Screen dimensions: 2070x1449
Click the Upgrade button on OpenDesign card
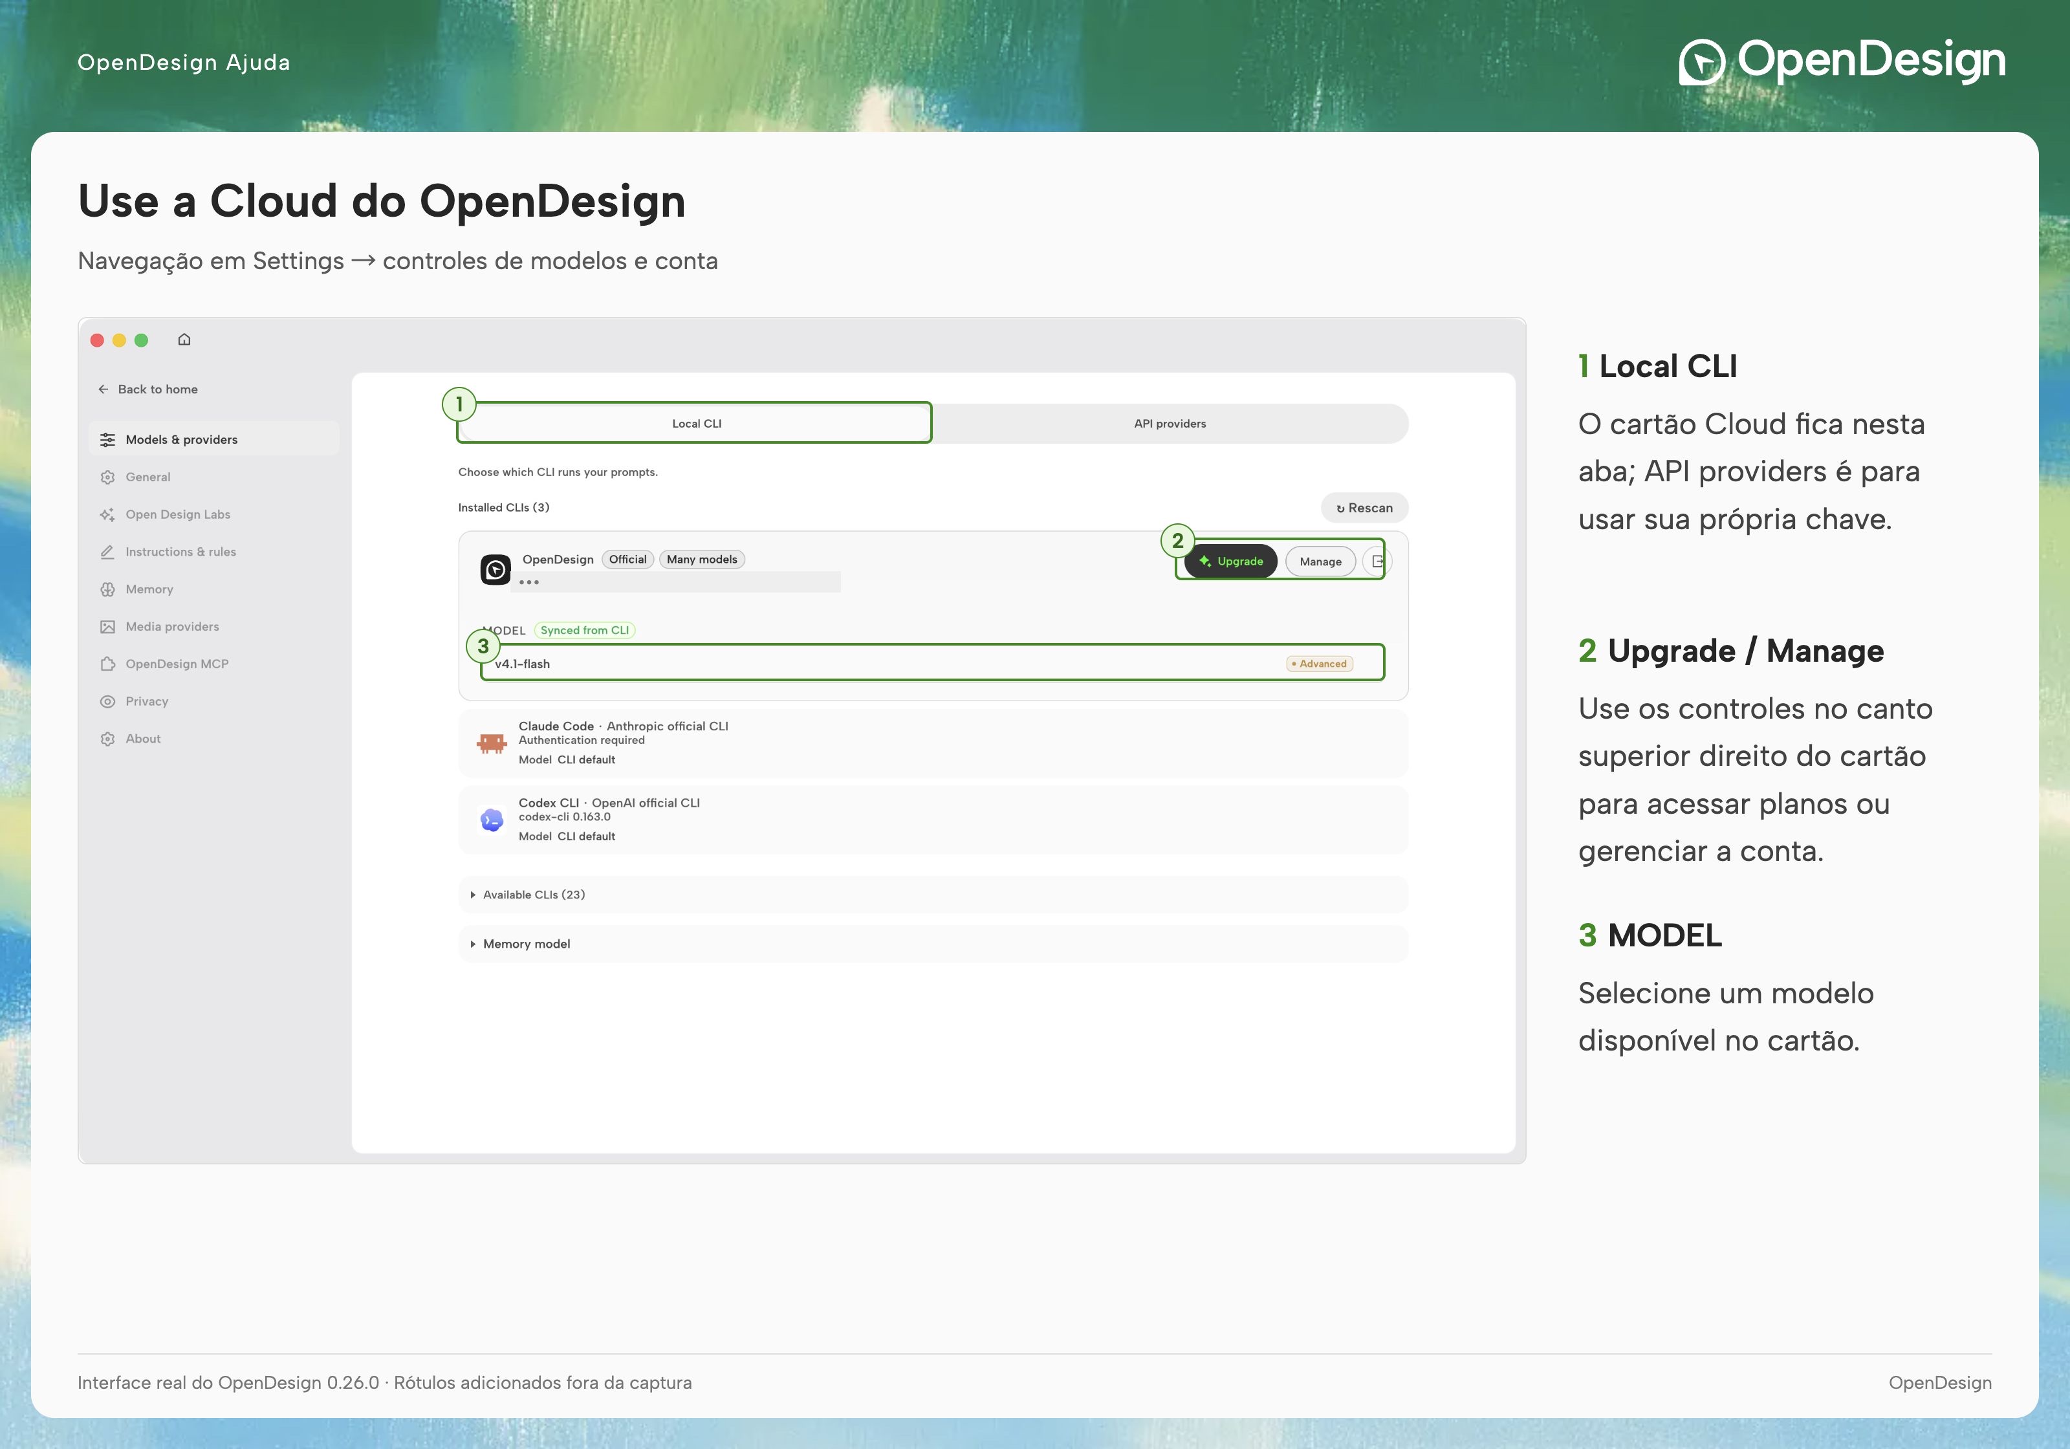point(1230,561)
